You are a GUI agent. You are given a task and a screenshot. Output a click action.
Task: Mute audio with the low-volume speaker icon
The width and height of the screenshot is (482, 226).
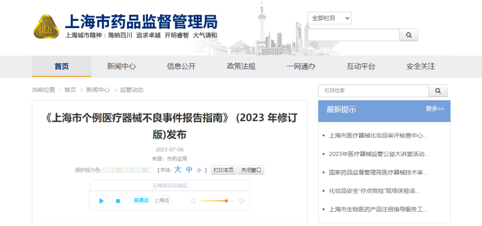[193, 201]
